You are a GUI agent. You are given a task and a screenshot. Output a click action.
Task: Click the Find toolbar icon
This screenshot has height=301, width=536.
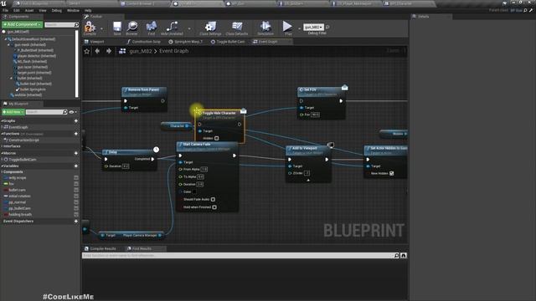point(151,28)
